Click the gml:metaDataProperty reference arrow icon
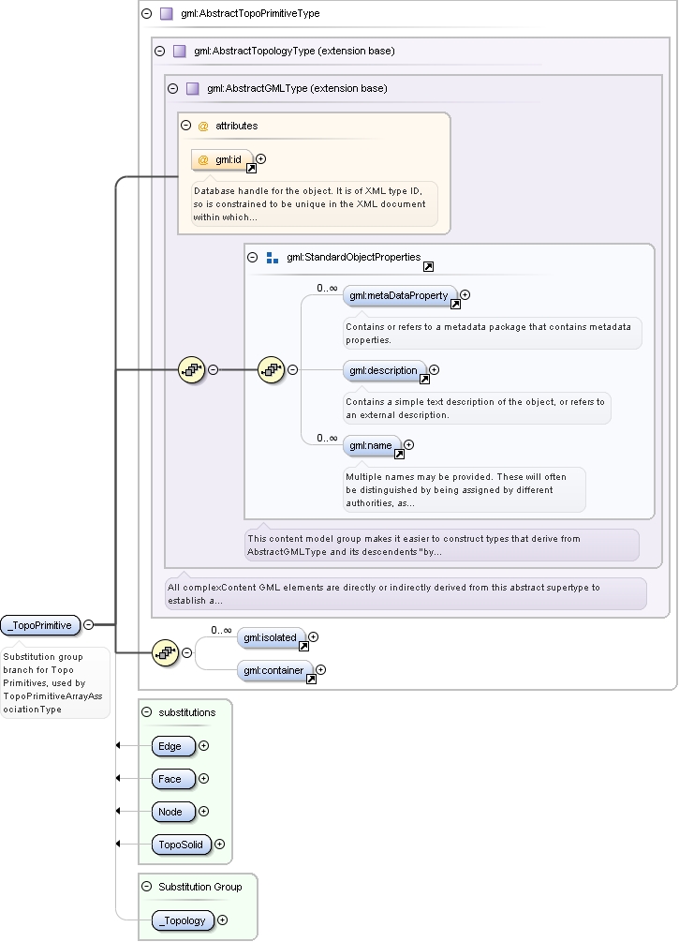 point(456,305)
